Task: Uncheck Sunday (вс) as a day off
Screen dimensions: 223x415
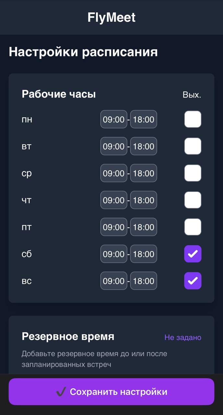Action: [192, 281]
